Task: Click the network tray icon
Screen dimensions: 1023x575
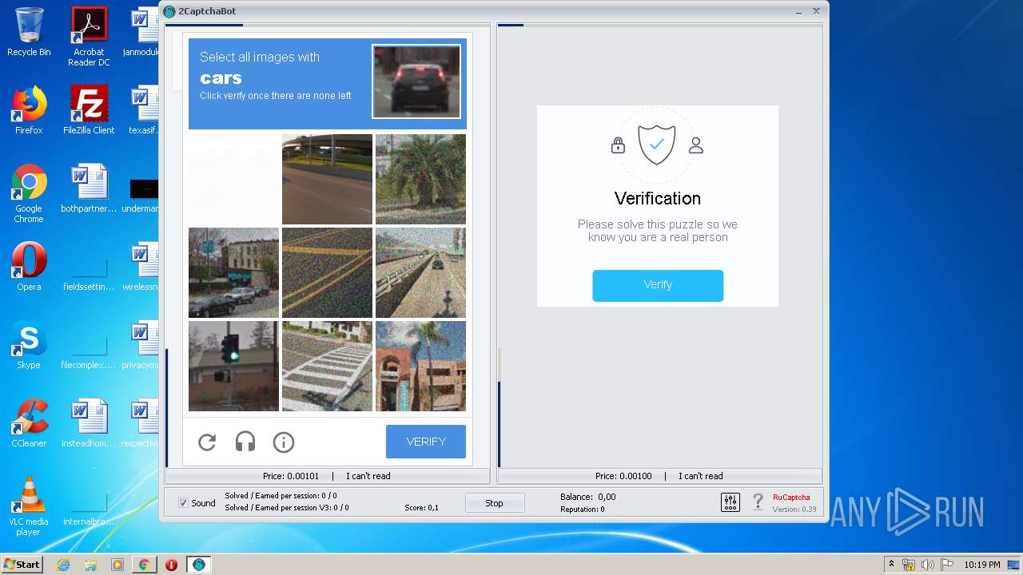Action: tap(909, 565)
